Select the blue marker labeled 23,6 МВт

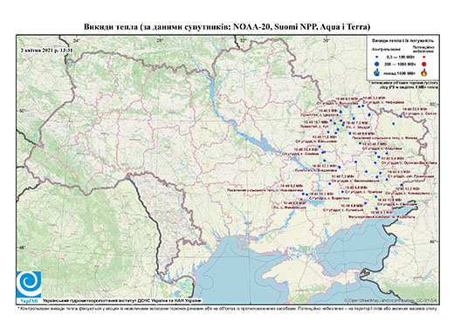point(401,116)
